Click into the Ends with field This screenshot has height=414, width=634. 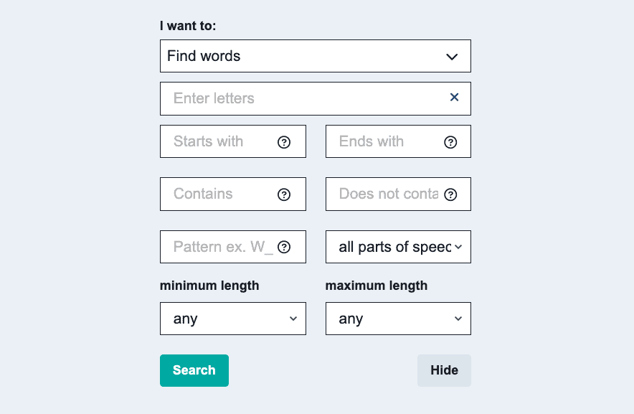(x=384, y=141)
